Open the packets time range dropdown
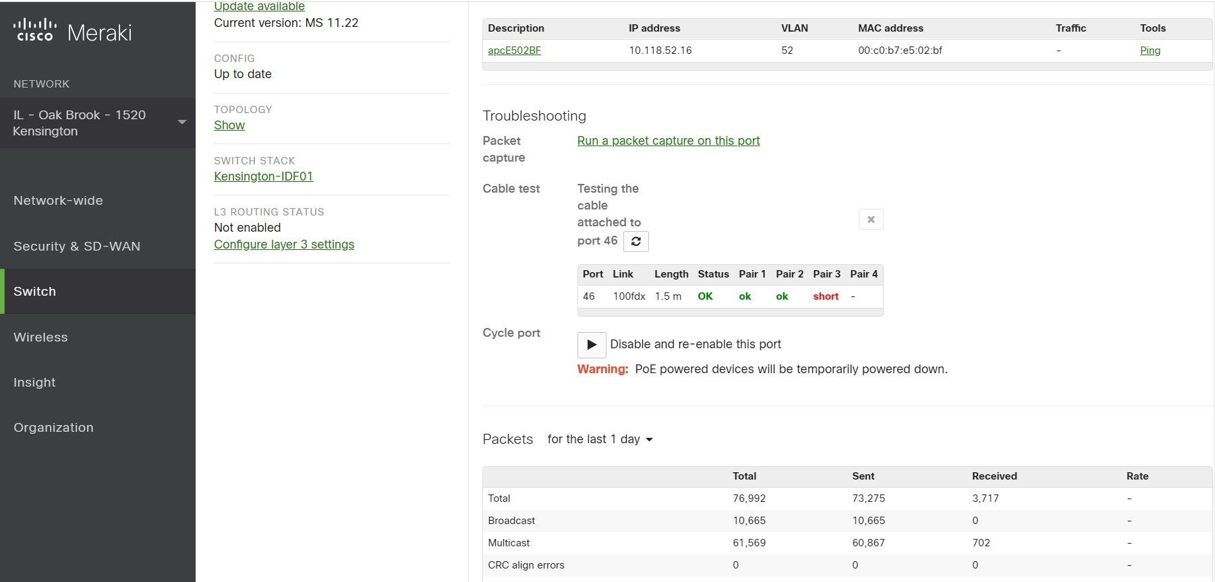Image resolution: width=1215 pixels, height=582 pixels. pos(600,439)
